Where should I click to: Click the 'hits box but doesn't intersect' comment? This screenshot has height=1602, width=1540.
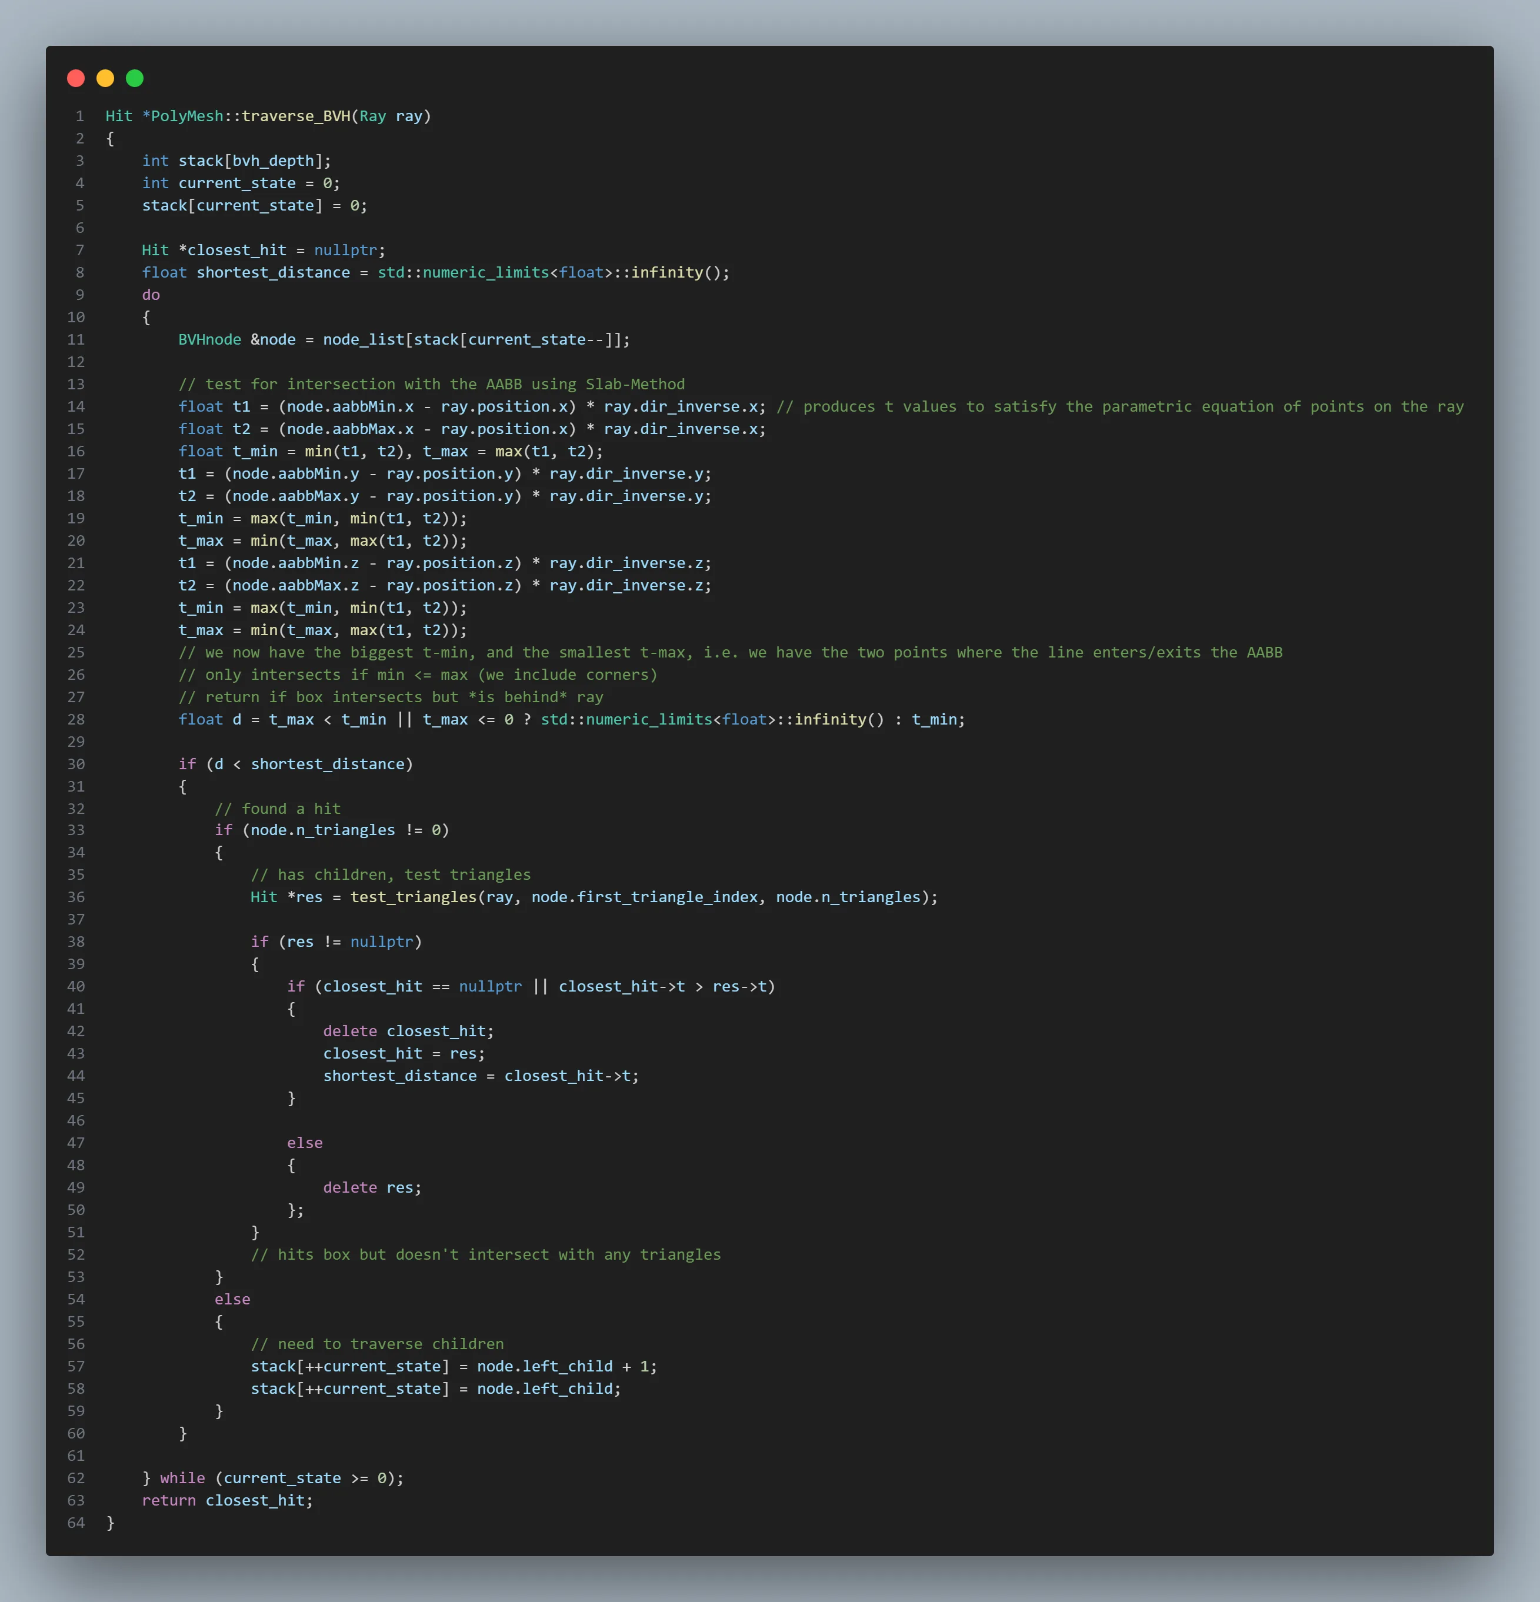pos(485,1256)
